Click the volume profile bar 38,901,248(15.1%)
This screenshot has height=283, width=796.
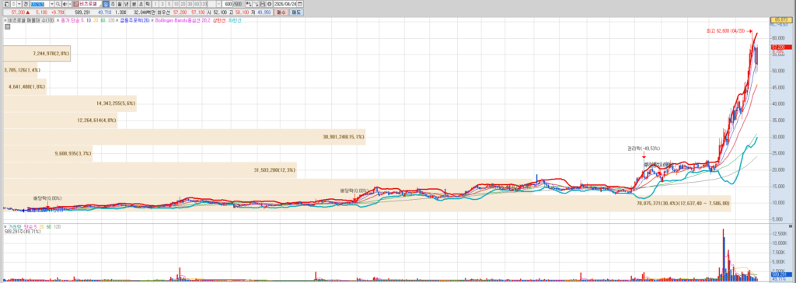pyautogui.click(x=183, y=137)
